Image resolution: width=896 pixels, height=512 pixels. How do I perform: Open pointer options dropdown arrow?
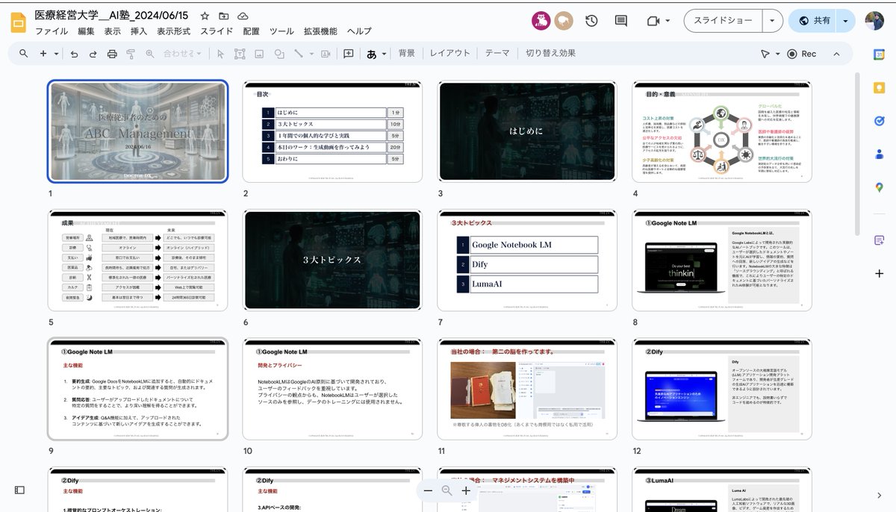coord(777,54)
